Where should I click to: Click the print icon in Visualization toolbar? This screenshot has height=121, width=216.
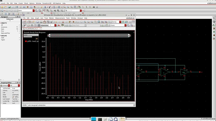click(41, 22)
